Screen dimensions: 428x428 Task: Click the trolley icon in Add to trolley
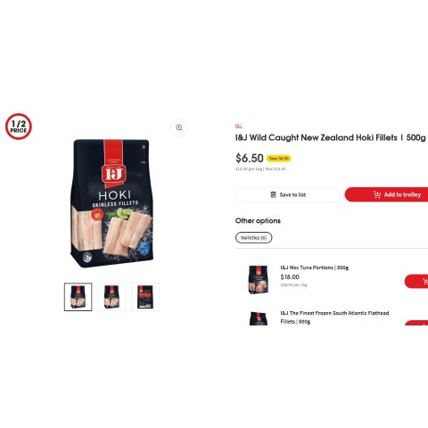coord(377,194)
